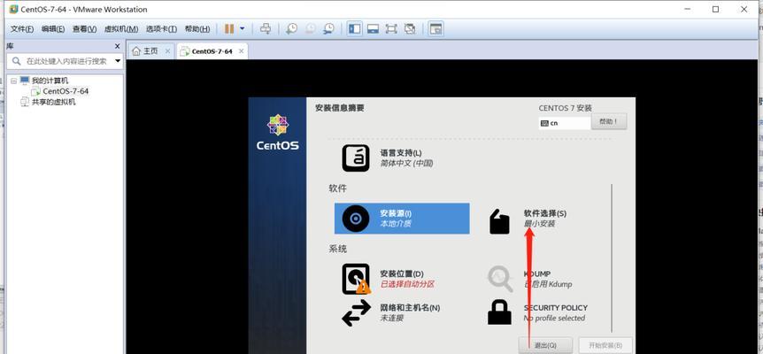
Task: Close the CentOS-7-64 tab
Action: (241, 51)
